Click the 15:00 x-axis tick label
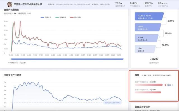This screenshot has height=111, width=179. [x=11, y=55]
